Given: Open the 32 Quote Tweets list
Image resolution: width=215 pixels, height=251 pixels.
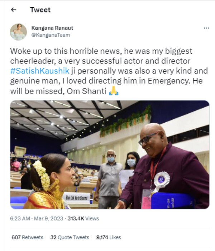Looking at the screenshot, I should pyautogui.click(x=70, y=237).
